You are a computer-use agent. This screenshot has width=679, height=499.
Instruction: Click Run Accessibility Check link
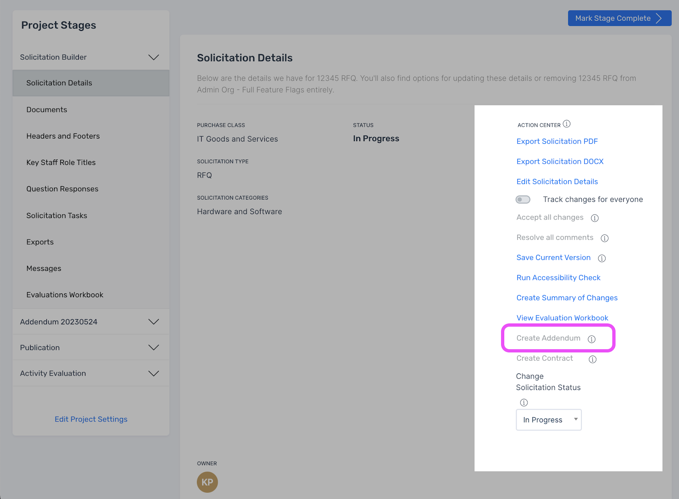point(558,278)
